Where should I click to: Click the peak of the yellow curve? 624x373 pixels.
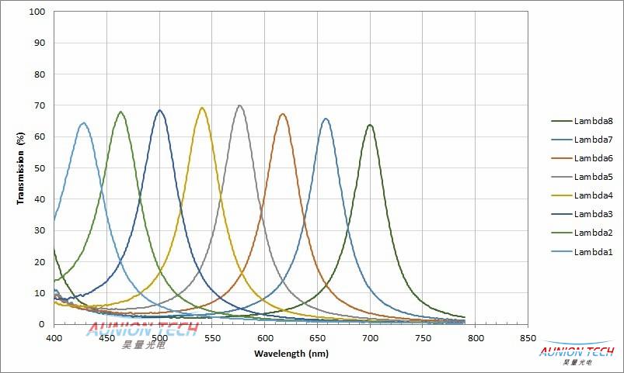[x=202, y=108]
